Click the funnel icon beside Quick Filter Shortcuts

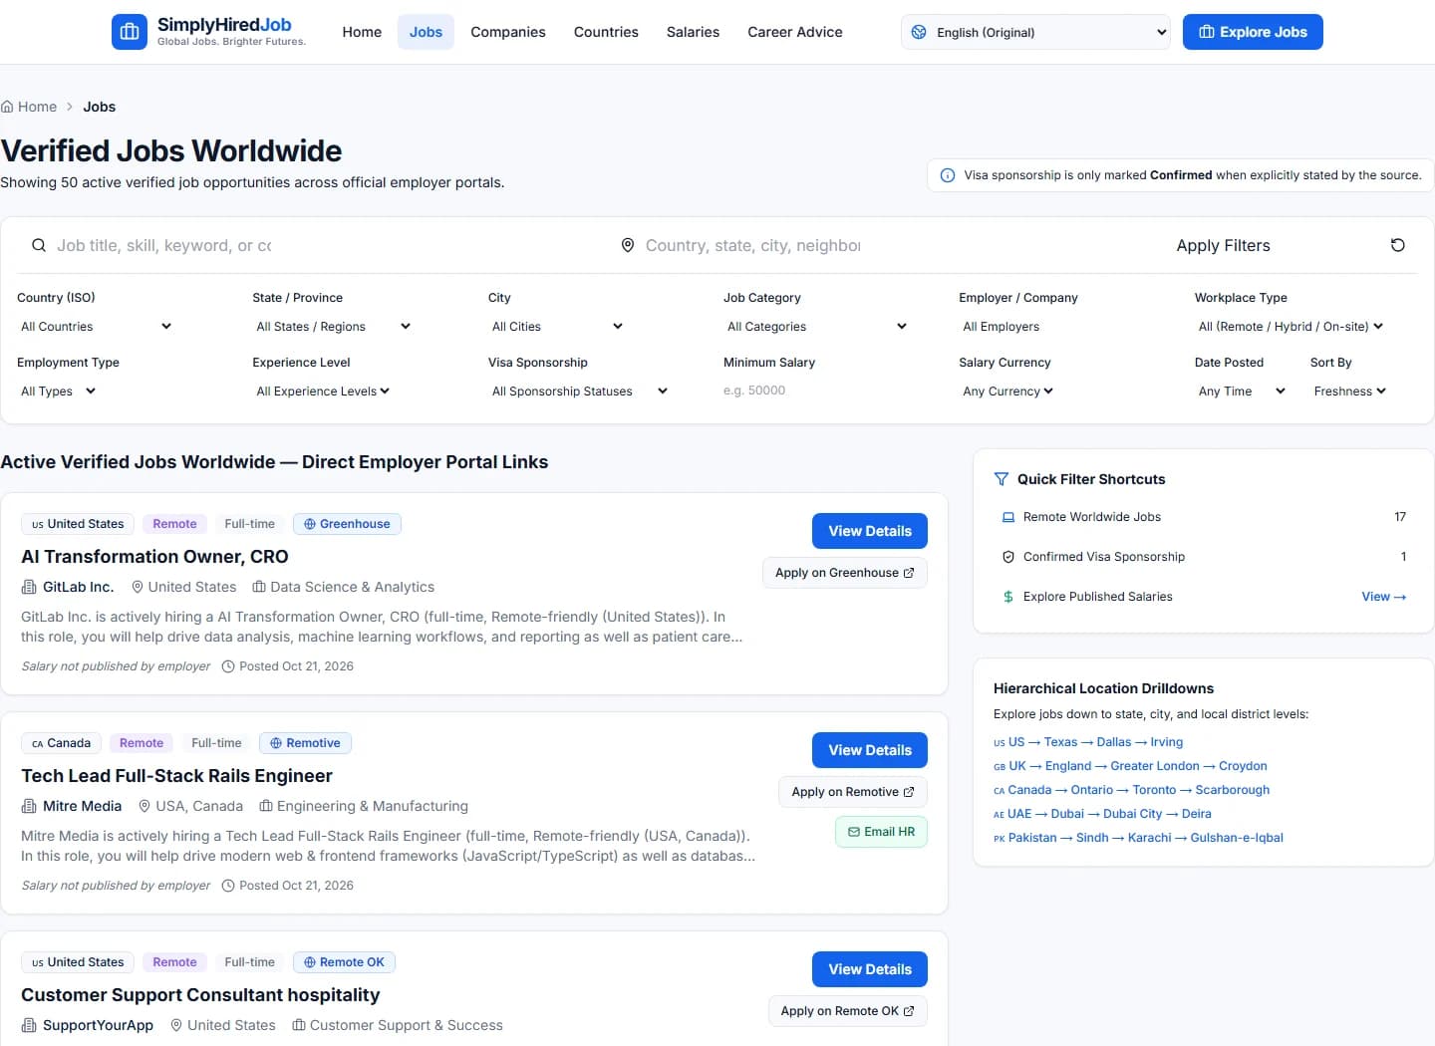coord(1002,479)
